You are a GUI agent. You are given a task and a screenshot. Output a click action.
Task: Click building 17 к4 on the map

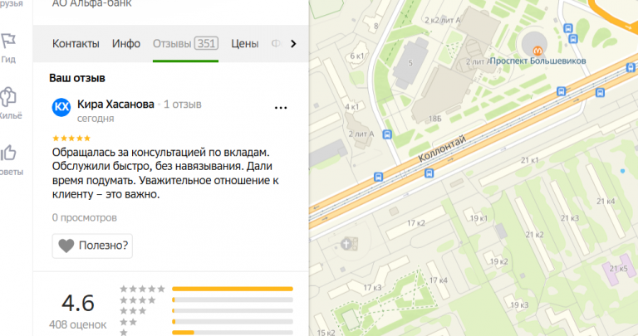(x=439, y=280)
